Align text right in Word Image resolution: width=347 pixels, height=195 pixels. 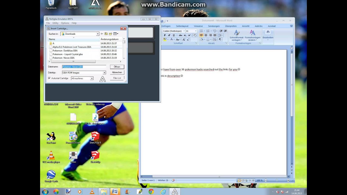coord(210,35)
